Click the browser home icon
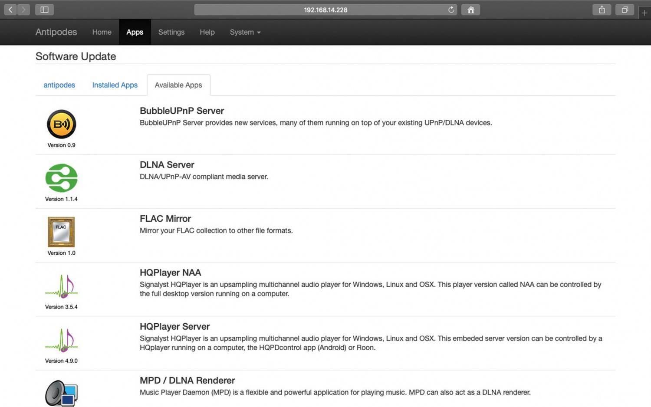 tap(470, 10)
